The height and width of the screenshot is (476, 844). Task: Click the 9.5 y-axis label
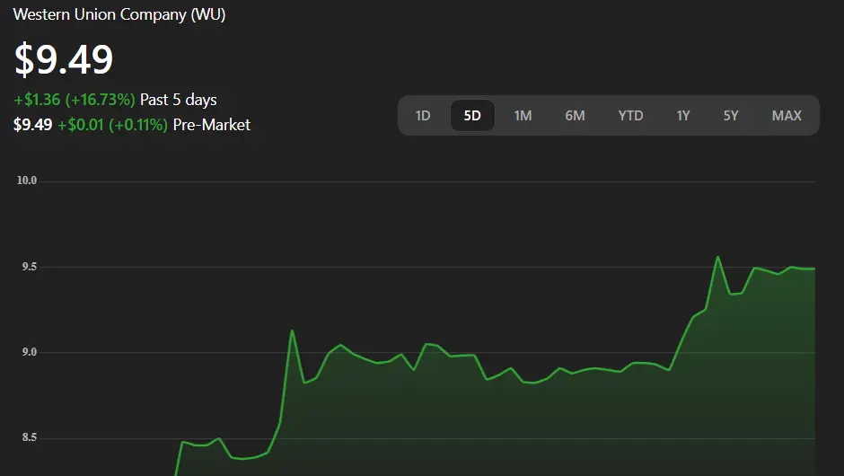29,267
